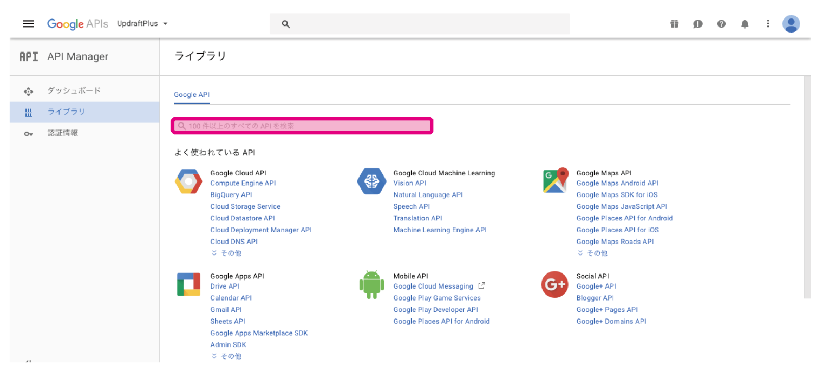
Task: Click the Cloud Machine Learning brain icon
Action: (372, 181)
